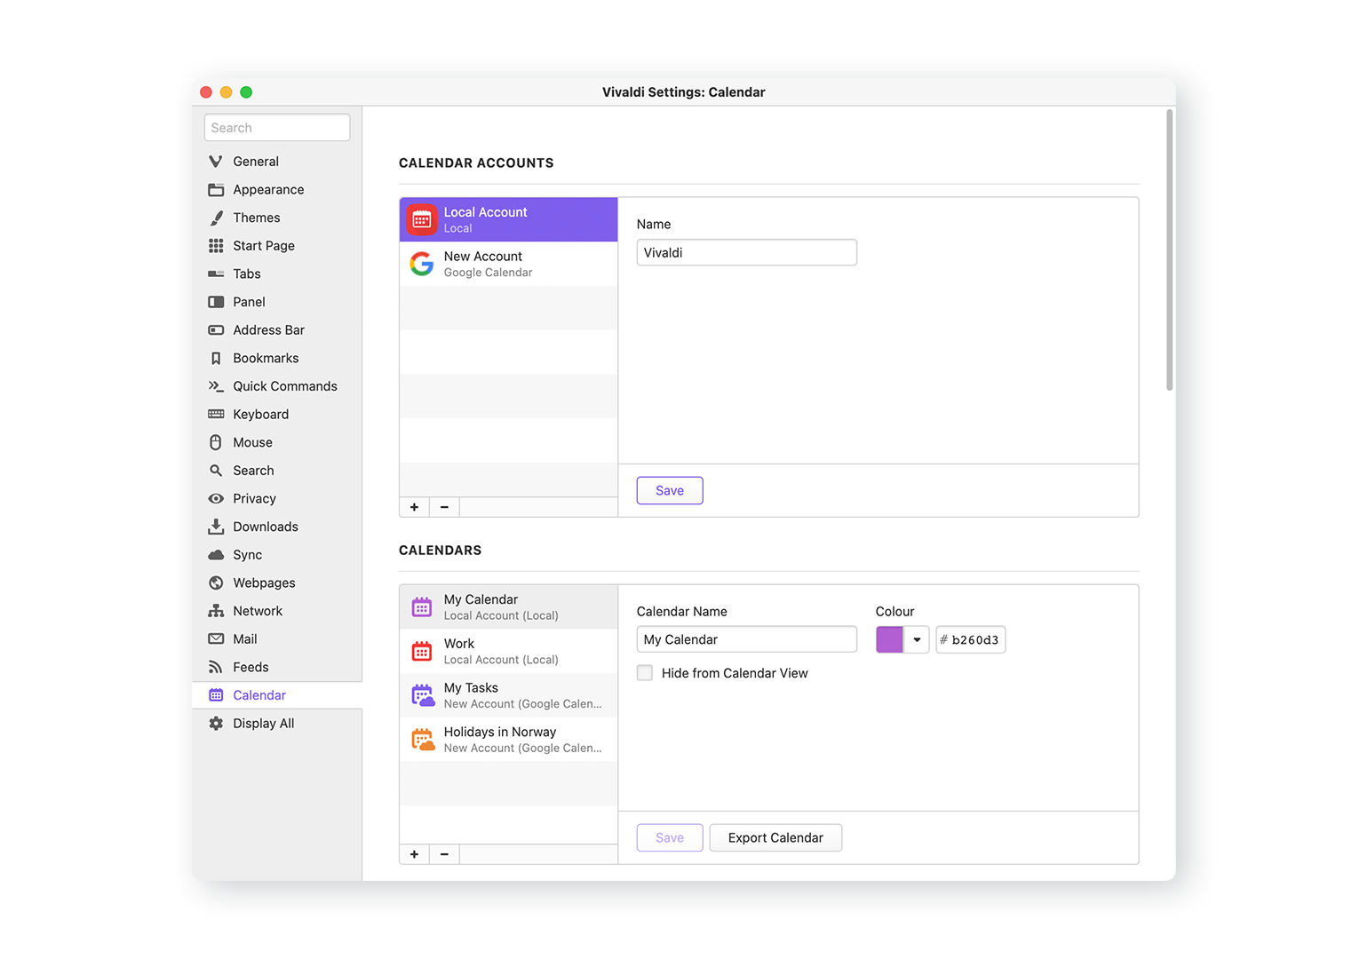Image resolution: width=1368 pixels, height=959 pixels.
Task: Select My Calendar in calendars list
Action: (x=508, y=607)
